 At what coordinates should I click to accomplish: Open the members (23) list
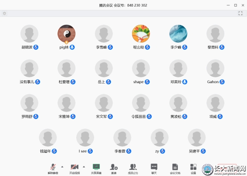(x=133, y=168)
